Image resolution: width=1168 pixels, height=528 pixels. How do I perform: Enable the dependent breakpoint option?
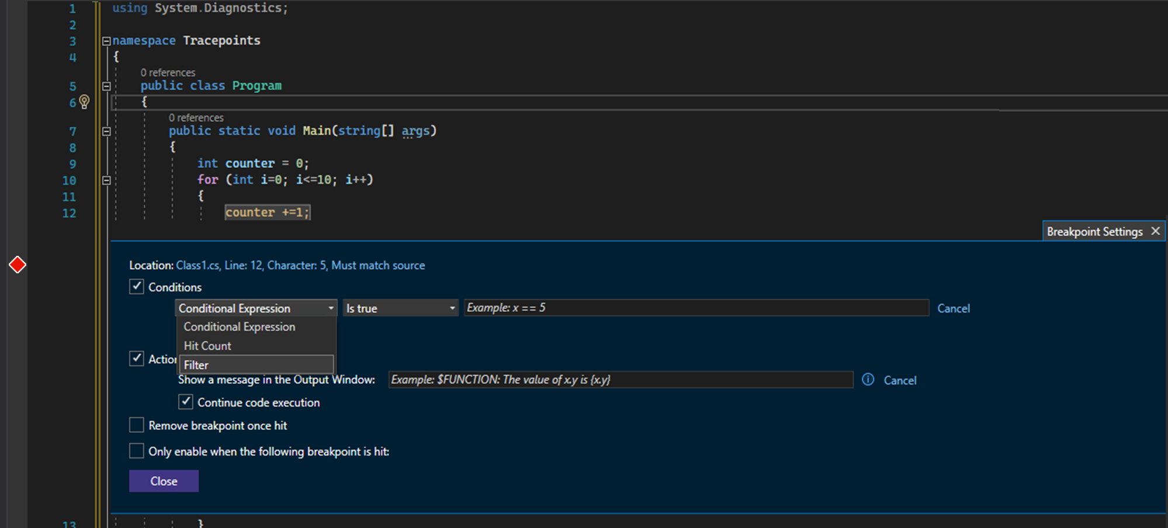(136, 450)
